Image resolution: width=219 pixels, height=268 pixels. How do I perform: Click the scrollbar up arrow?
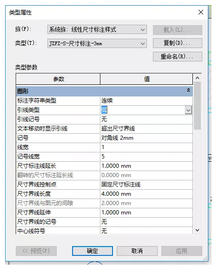(x=197, y=78)
